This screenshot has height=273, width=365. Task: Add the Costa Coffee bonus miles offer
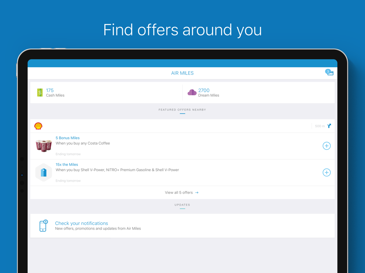(x=327, y=146)
